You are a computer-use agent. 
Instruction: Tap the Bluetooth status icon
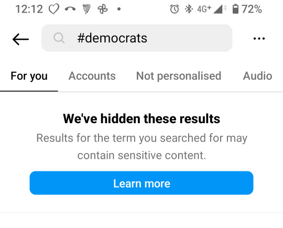189,9
